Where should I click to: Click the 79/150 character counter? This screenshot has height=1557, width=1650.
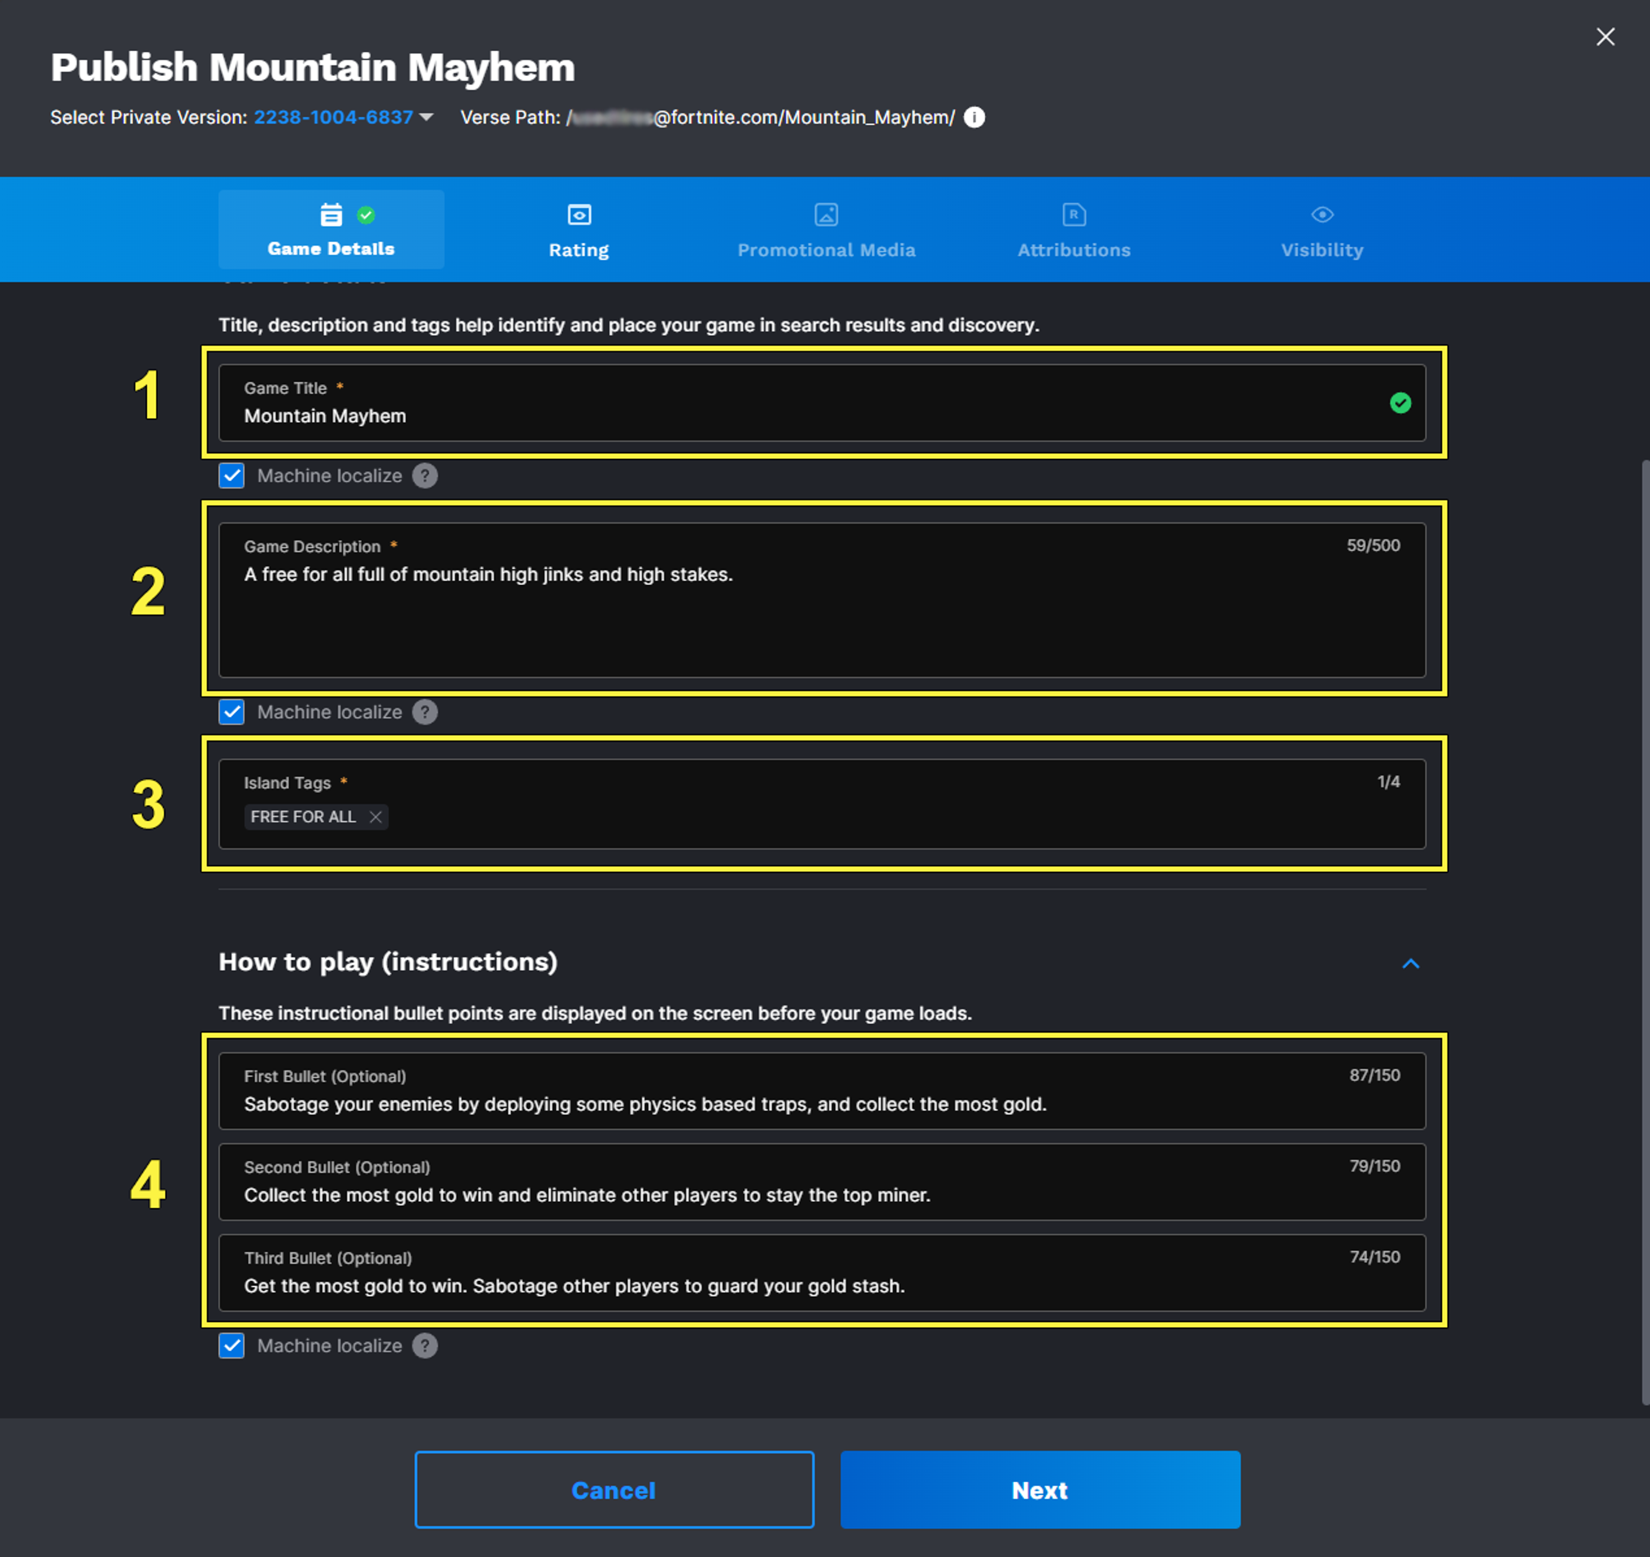(1374, 1166)
